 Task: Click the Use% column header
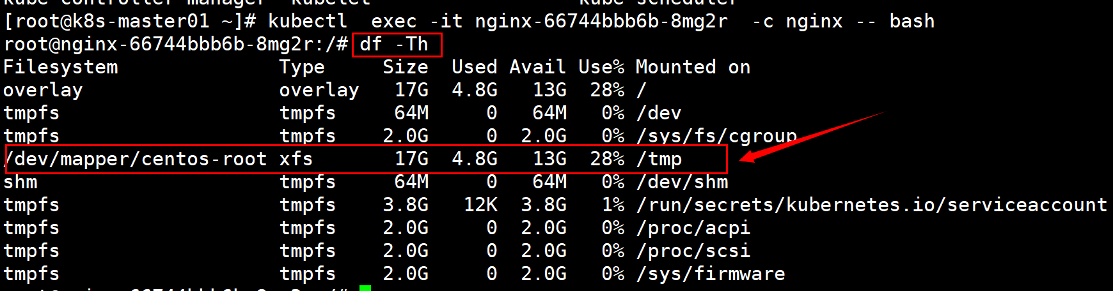coord(601,67)
